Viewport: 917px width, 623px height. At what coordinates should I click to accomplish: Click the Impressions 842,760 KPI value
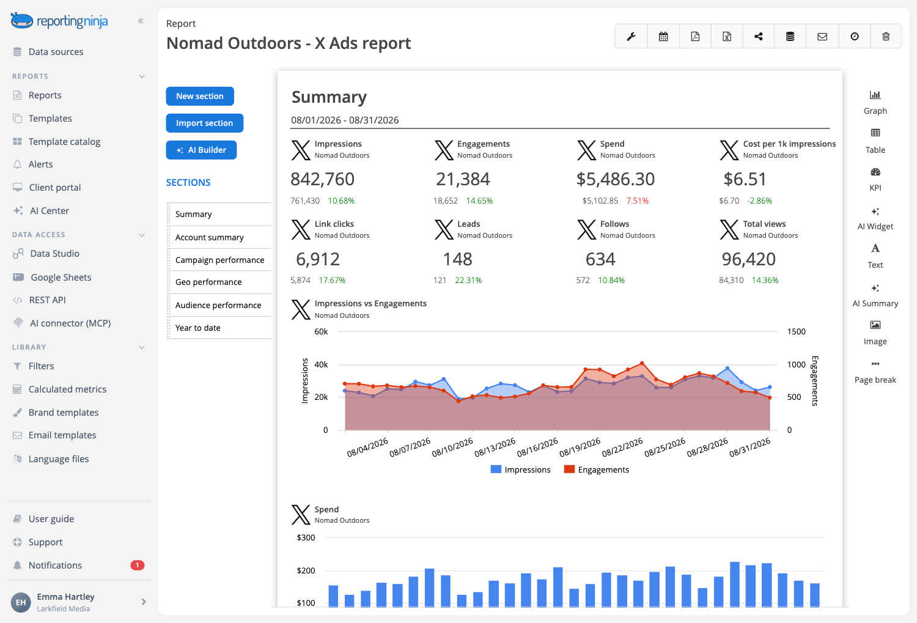pyautogui.click(x=323, y=179)
